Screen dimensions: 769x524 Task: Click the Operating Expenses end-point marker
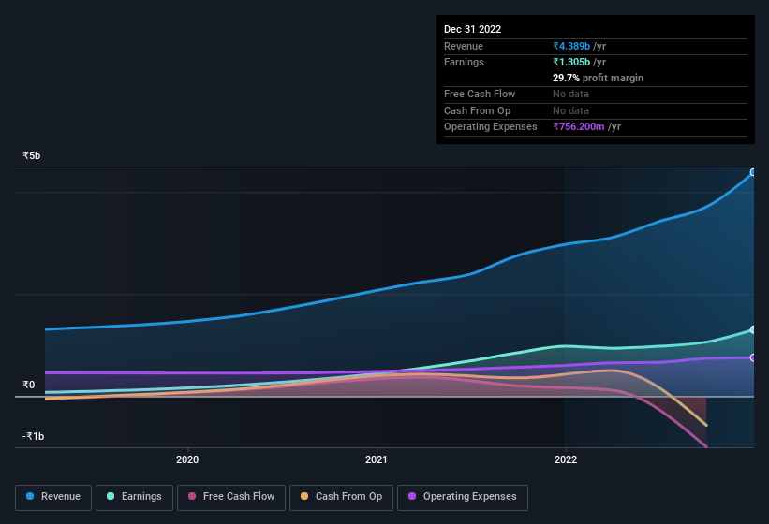tap(753, 358)
